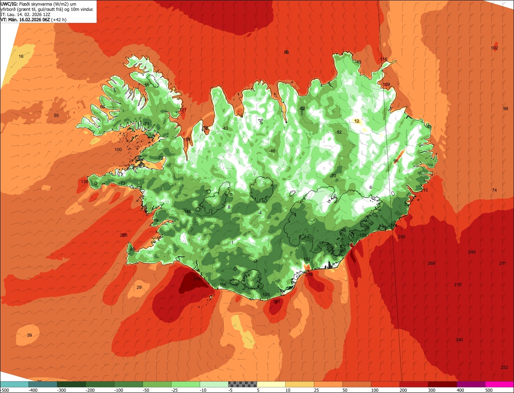Click the red-orange swatch from 100 to 200

point(385,384)
